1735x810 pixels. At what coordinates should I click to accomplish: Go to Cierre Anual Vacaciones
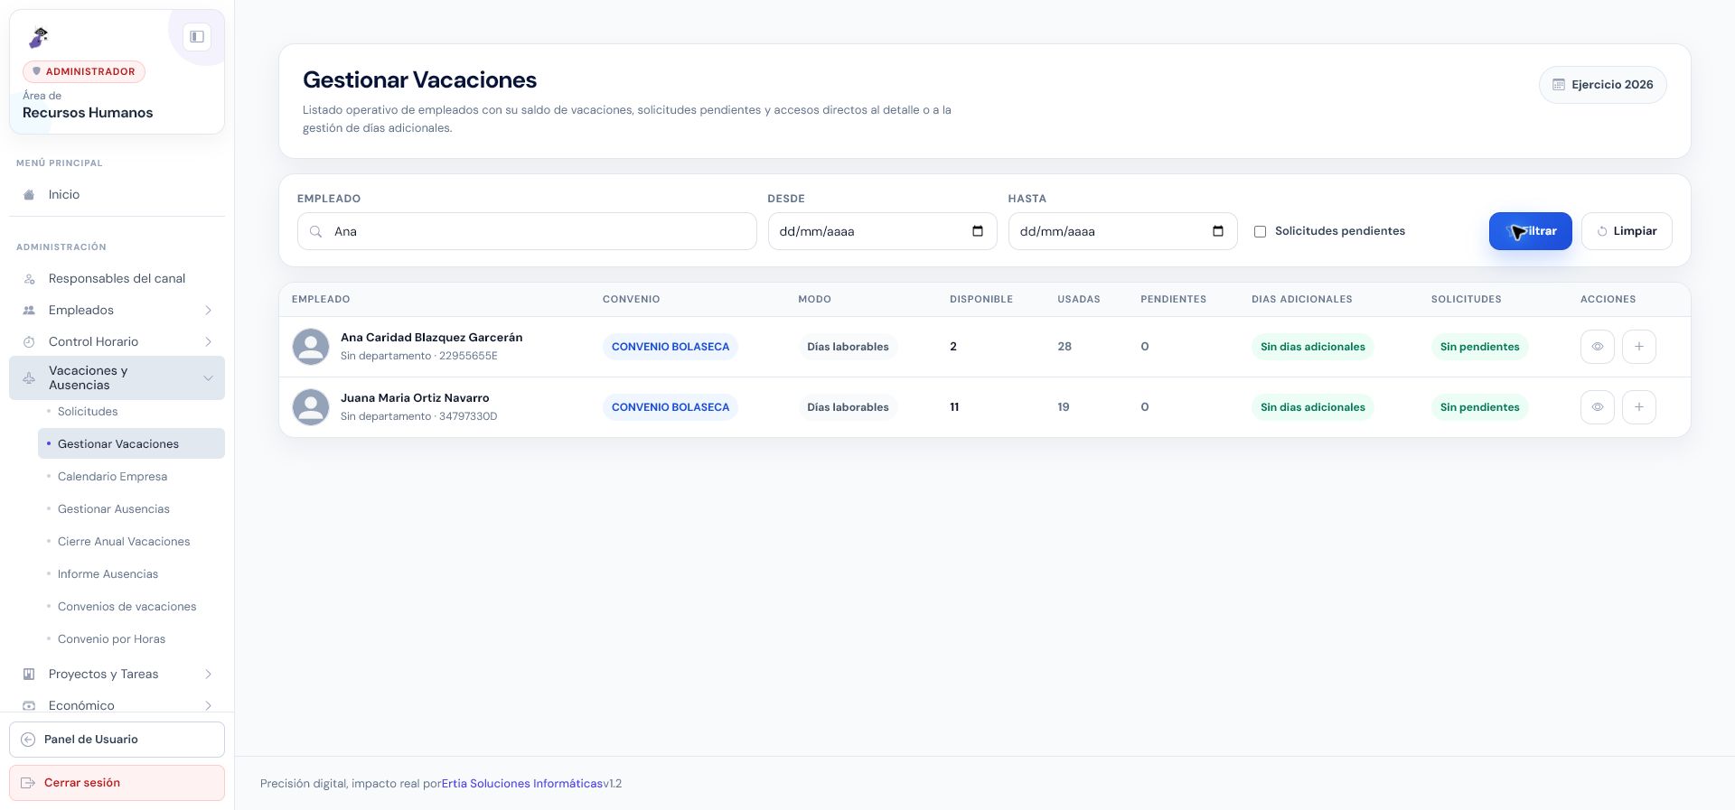click(x=124, y=542)
